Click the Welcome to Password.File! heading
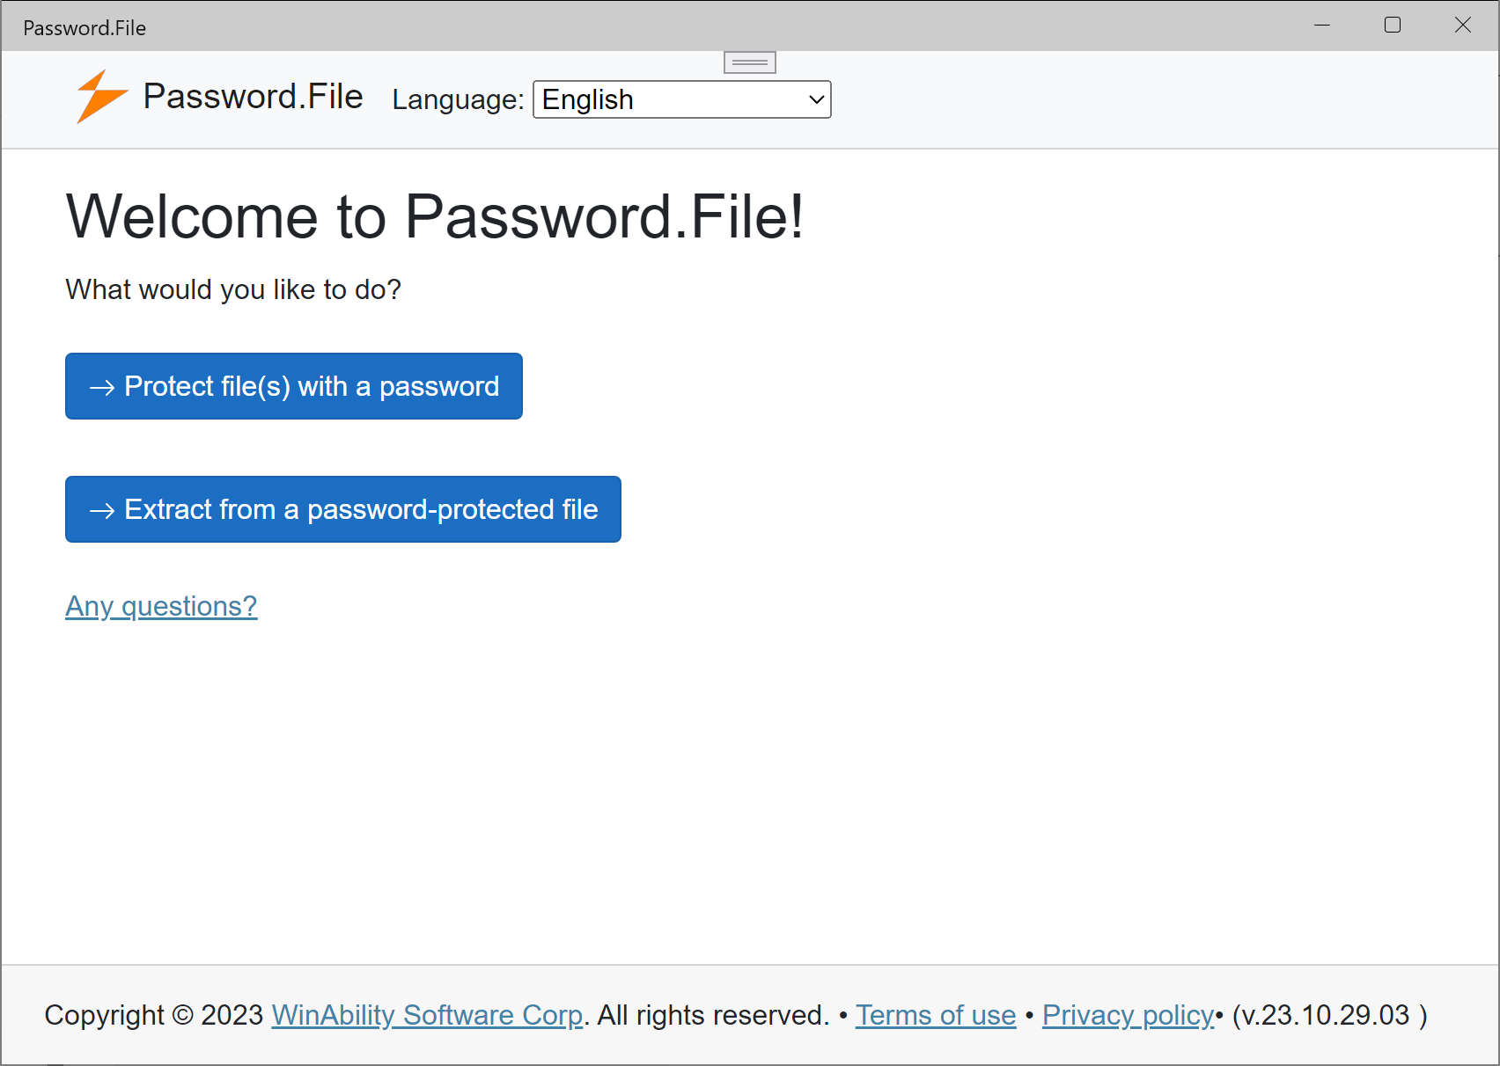1500x1066 pixels. click(435, 216)
